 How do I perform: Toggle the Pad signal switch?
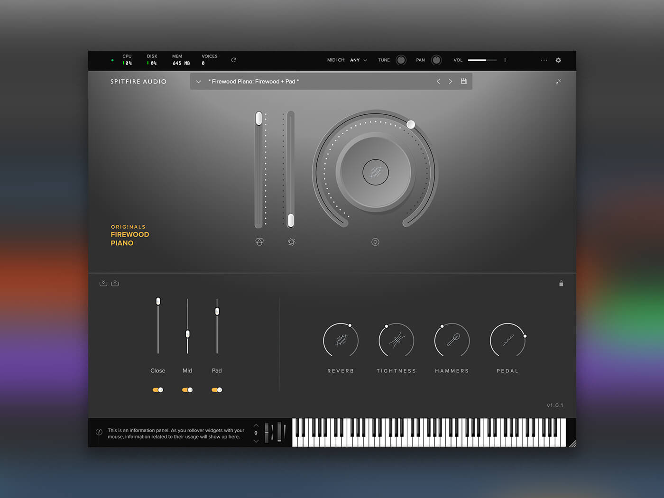[x=217, y=390]
